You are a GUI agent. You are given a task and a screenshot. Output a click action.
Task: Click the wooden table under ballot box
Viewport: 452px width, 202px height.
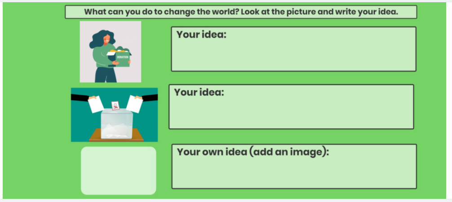[x=116, y=135]
